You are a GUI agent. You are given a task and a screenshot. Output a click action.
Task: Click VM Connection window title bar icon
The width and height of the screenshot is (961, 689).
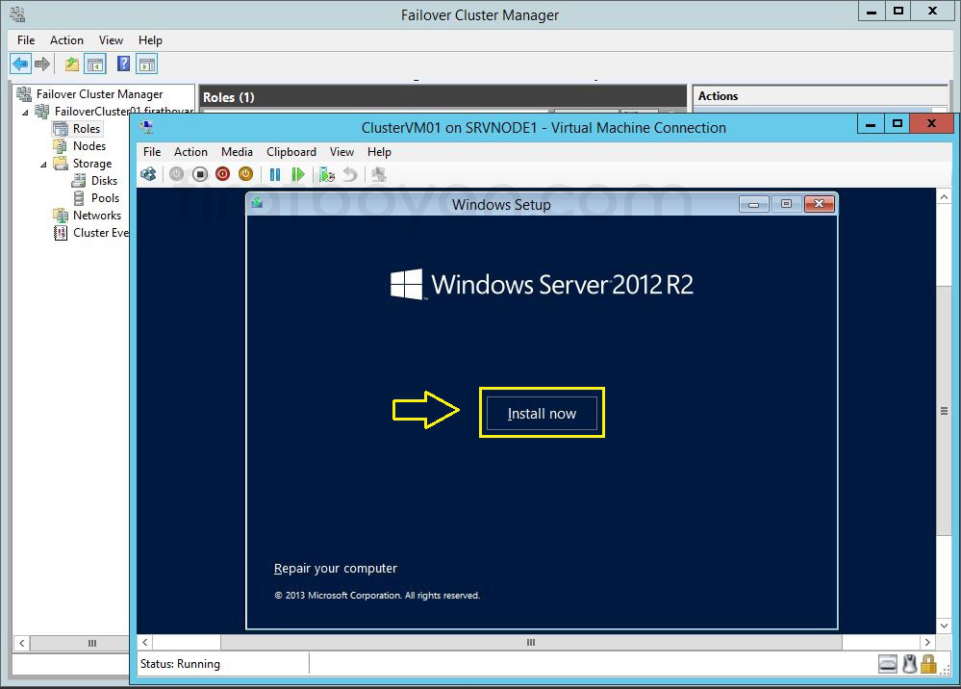tap(146, 127)
